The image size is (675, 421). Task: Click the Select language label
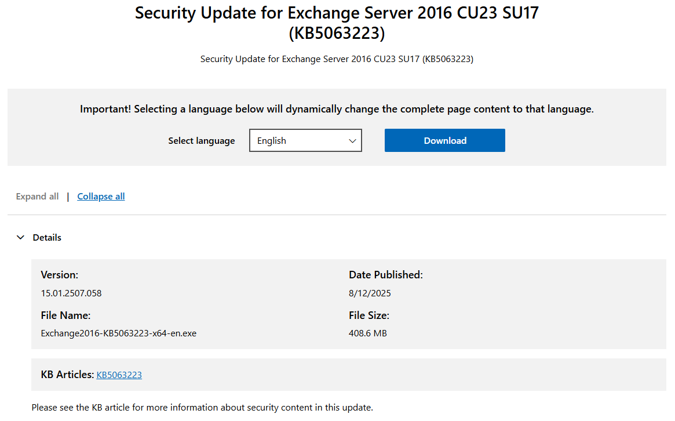coord(202,141)
